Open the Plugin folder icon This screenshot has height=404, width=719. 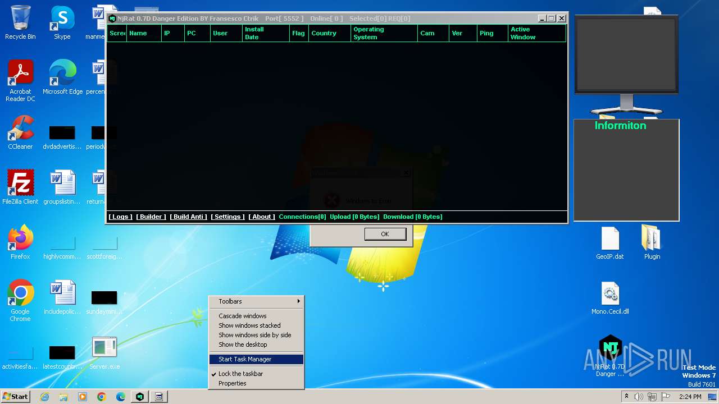coord(652,242)
